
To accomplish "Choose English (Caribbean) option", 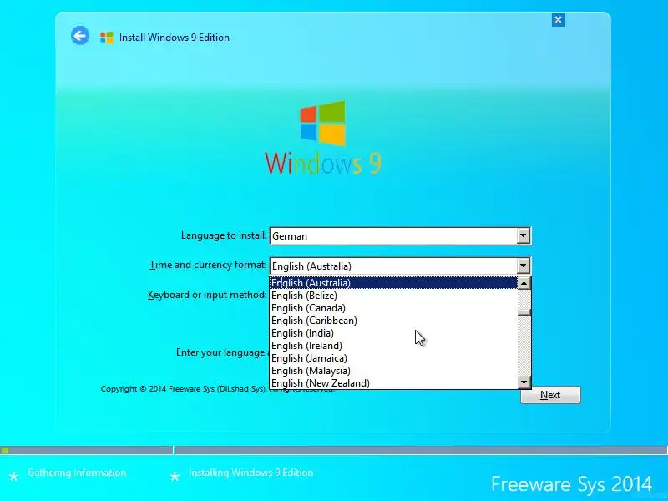I will (x=393, y=321).
